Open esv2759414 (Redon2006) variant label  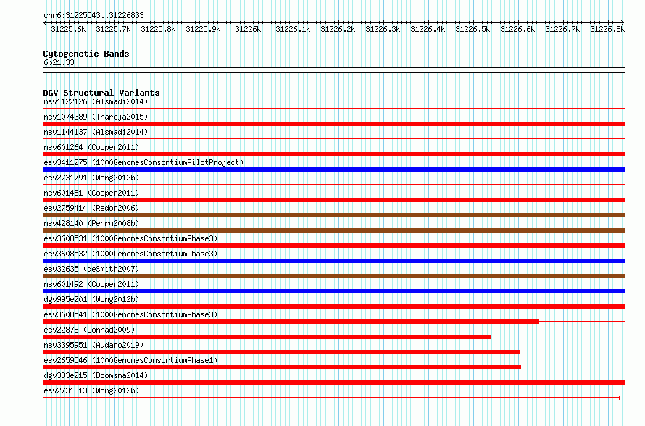(91, 208)
